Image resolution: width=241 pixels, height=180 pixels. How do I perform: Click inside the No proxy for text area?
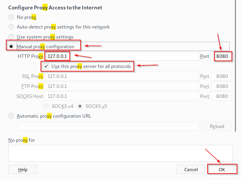[x=120, y=153]
